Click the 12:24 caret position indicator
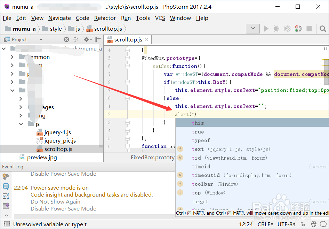This screenshot has height=229, width=329. 246,224
